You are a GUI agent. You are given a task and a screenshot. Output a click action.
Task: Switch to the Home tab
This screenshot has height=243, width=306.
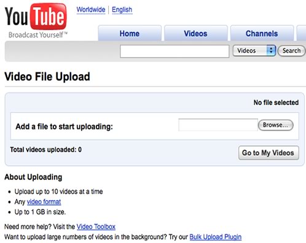130,33
